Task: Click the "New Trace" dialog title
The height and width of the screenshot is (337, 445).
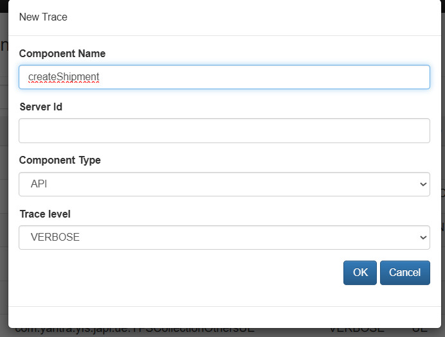Action: coord(43,17)
